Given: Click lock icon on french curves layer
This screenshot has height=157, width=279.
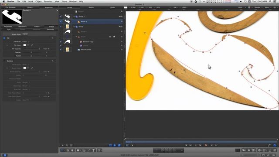Looking at the screenshot, I should point(122,50).
